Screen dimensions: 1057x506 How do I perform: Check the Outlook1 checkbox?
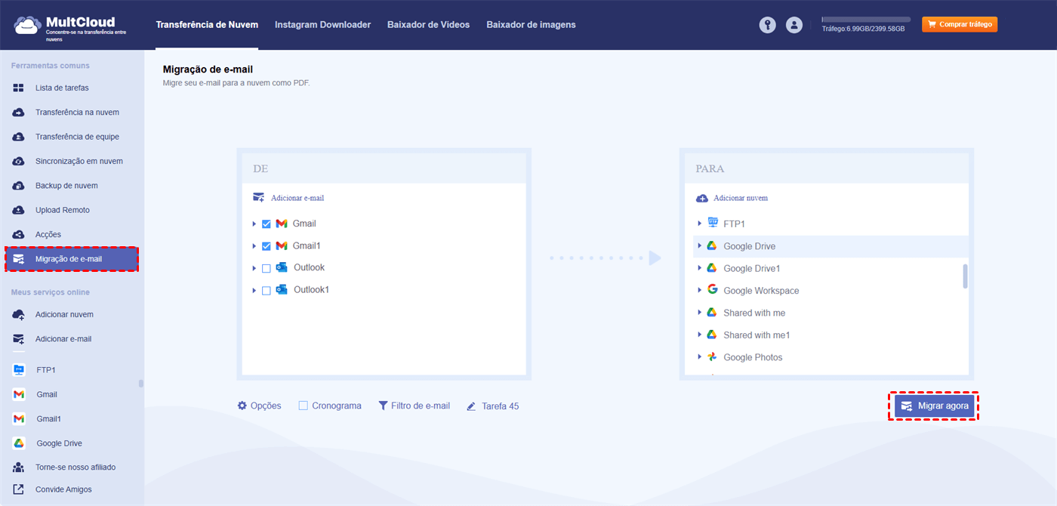[x=266, y=290]
